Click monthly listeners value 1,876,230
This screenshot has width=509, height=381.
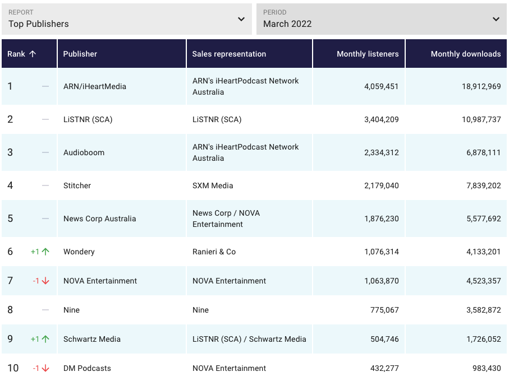382,219
